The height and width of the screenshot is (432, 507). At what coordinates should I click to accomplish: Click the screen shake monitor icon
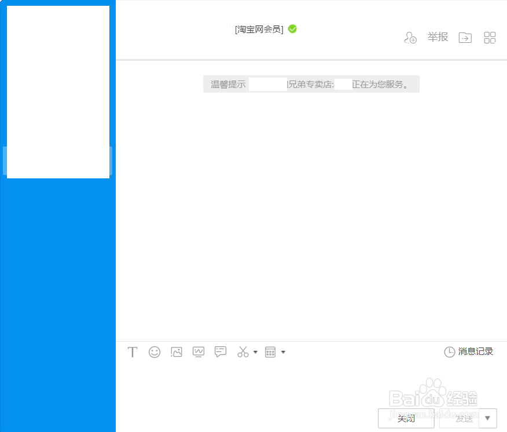198,352
